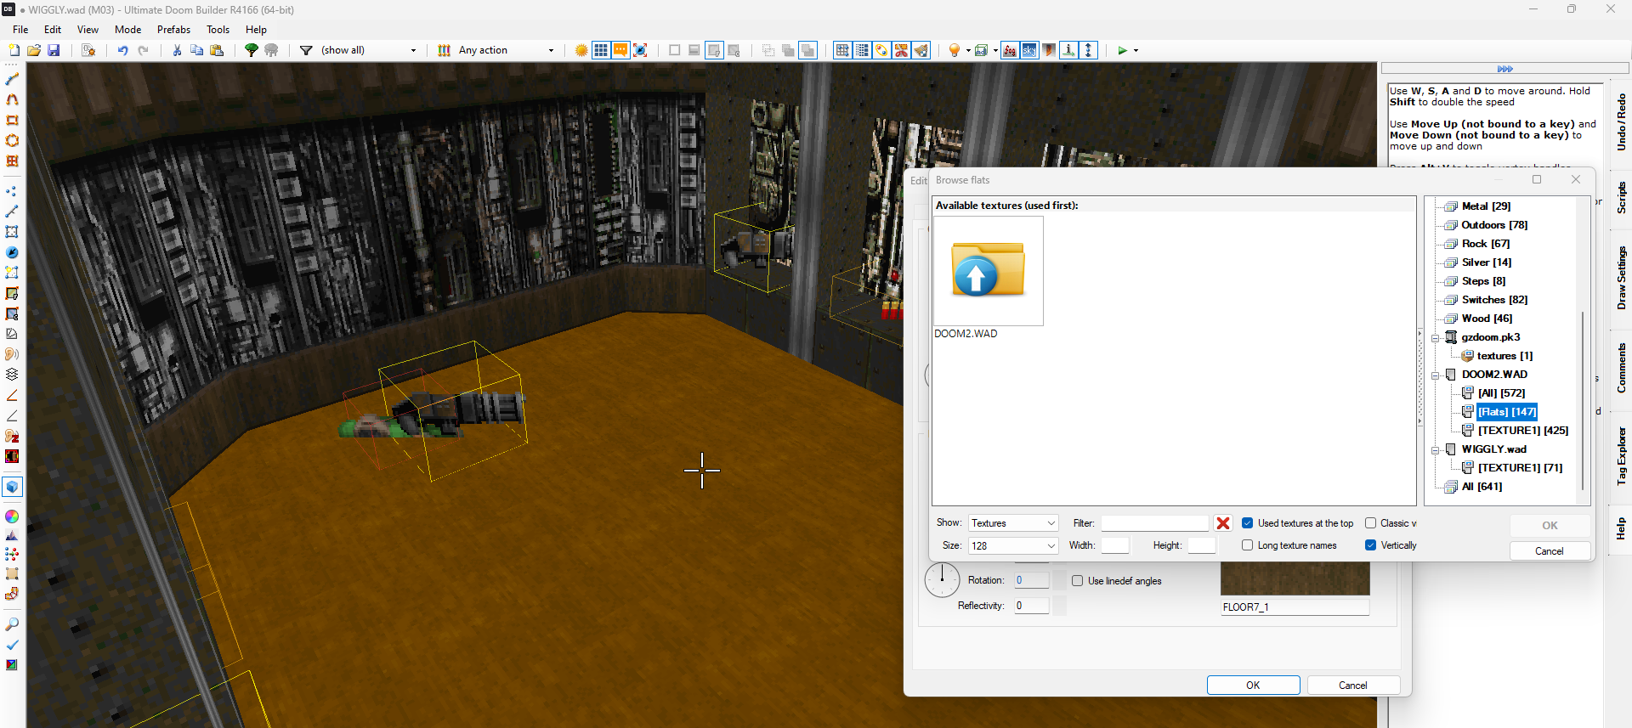Click the magnifier Find icon in sidebar
The height and width of the screenshot is (728, 1632).
(12, 624)
